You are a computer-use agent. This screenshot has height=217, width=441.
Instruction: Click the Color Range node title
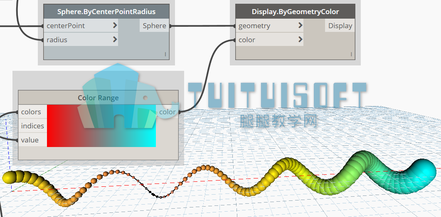(98, 98)
